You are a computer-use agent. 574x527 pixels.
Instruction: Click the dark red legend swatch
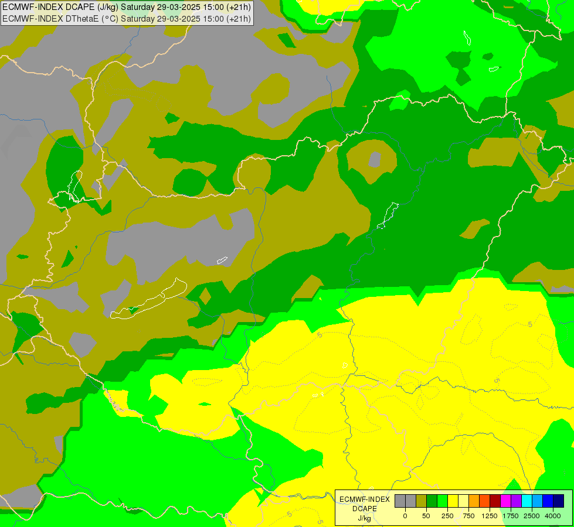(x=495, y=501)
